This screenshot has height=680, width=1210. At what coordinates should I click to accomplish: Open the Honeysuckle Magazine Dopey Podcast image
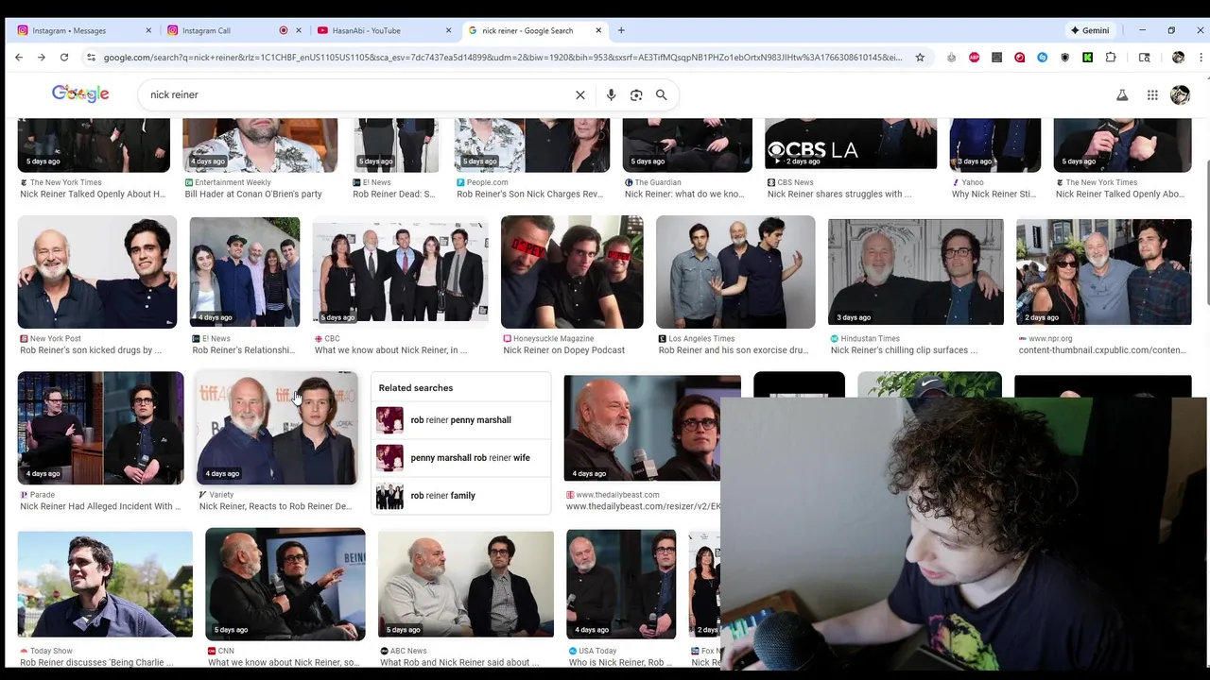click(x=572, y=272)
